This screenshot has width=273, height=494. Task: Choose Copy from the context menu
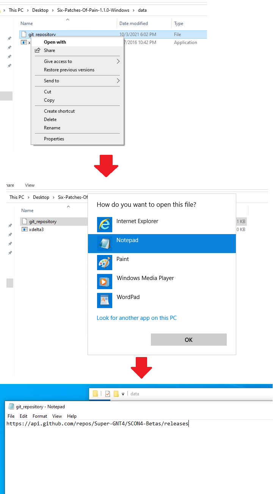49,100
